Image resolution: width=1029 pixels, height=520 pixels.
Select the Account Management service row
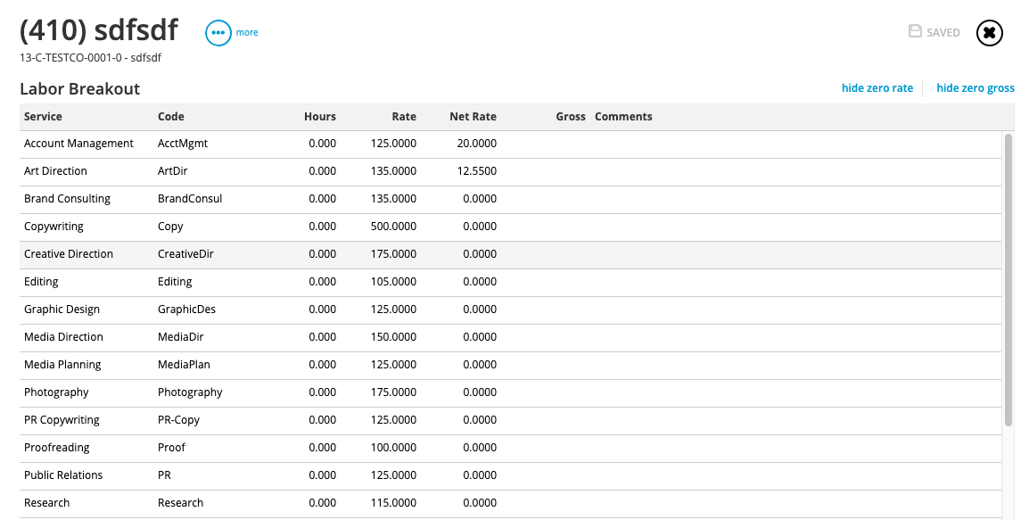[x=511, y=144]
